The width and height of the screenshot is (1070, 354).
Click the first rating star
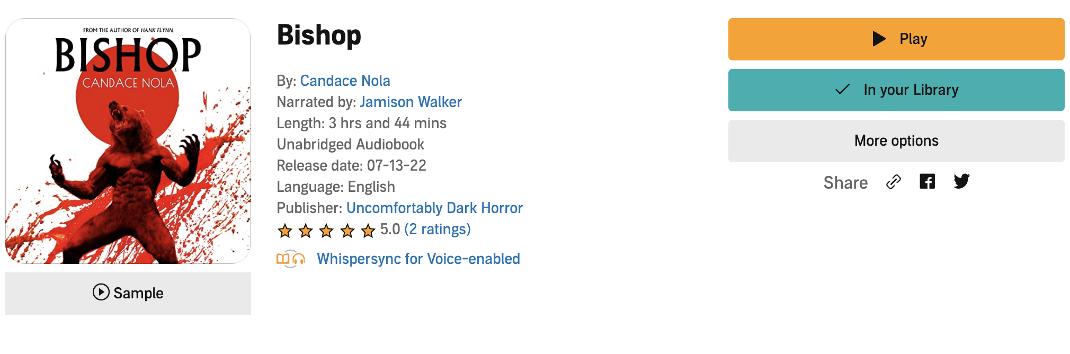pos(285,231)
